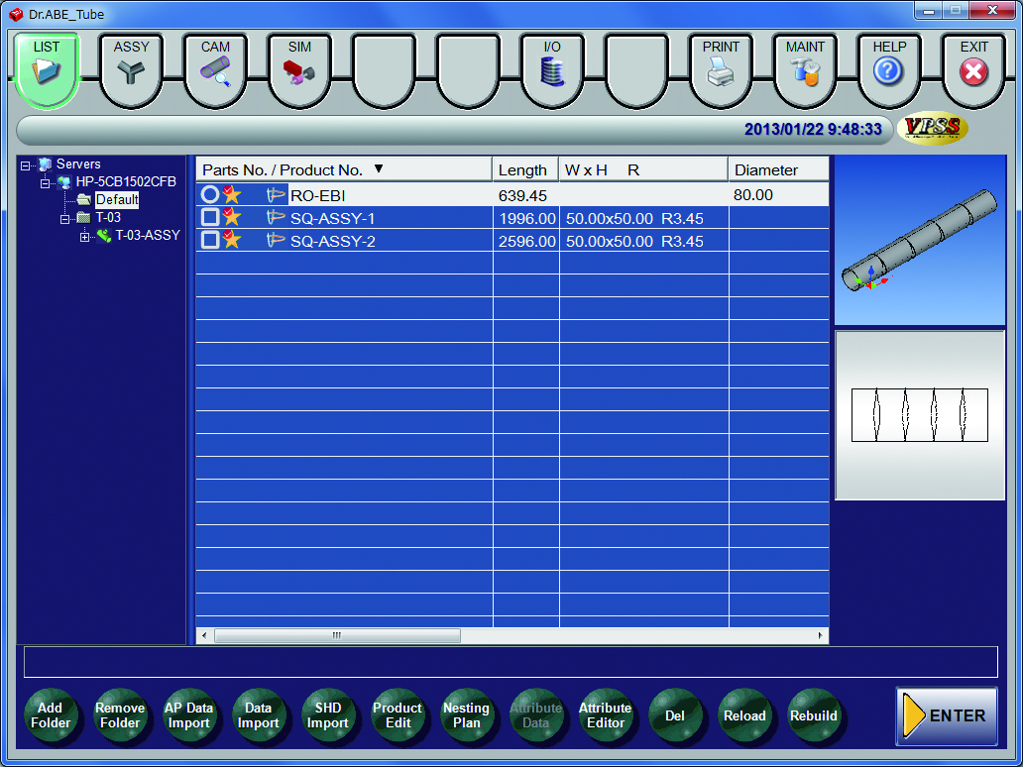The height and width of the screenshot is (767, 1023).
Task: Open the I/O database module
Action: (552, 68)
